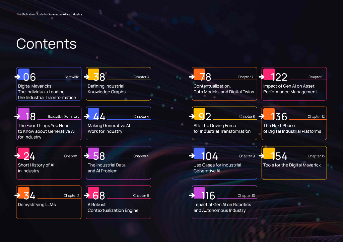
Task: Click the 'Executive Summary' label
Action: 64,117
